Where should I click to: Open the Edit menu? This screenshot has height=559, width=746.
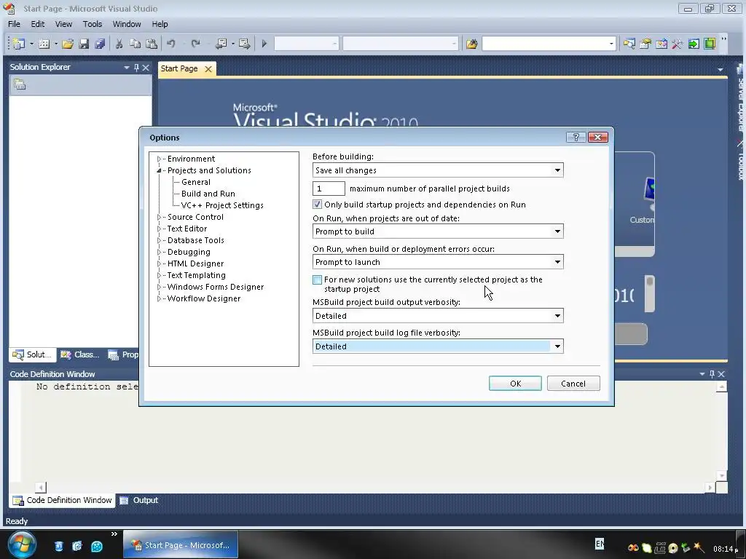38,24
